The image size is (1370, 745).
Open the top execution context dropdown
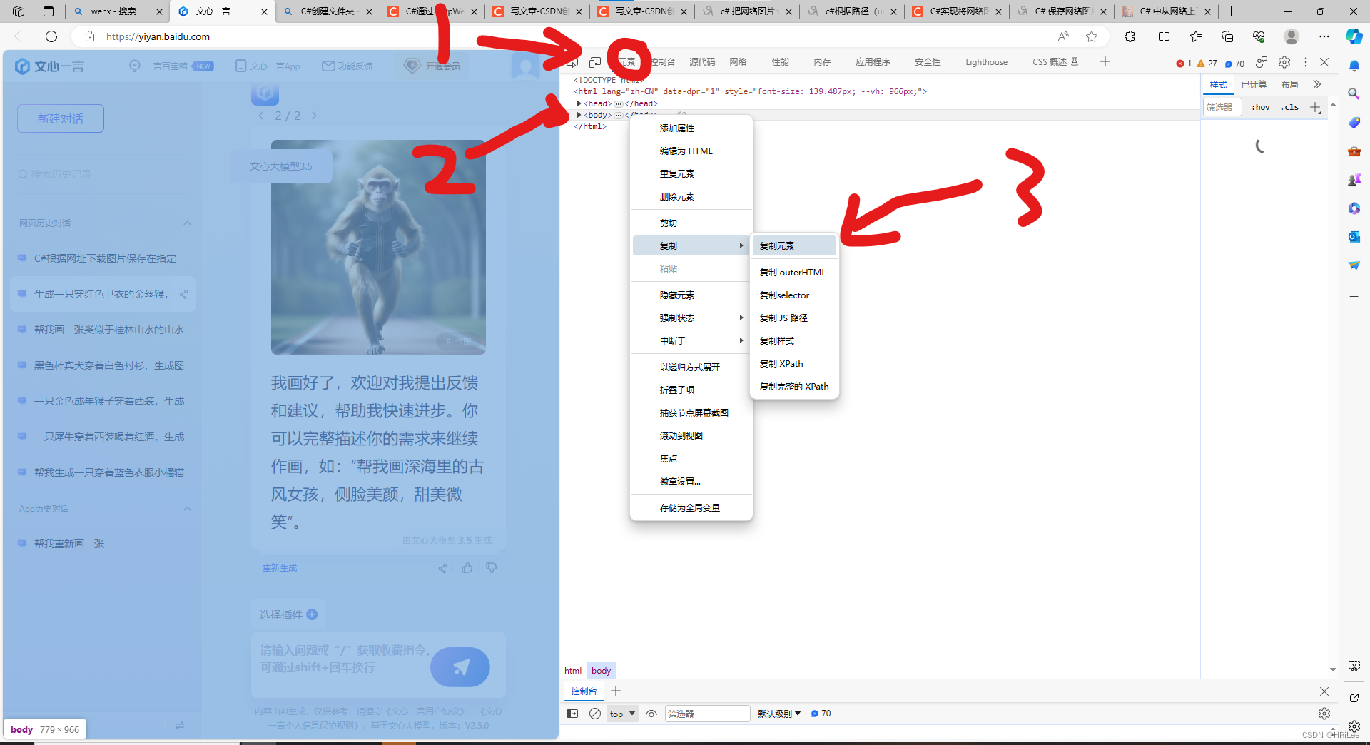pyautogui.click(x=622, y=714)
